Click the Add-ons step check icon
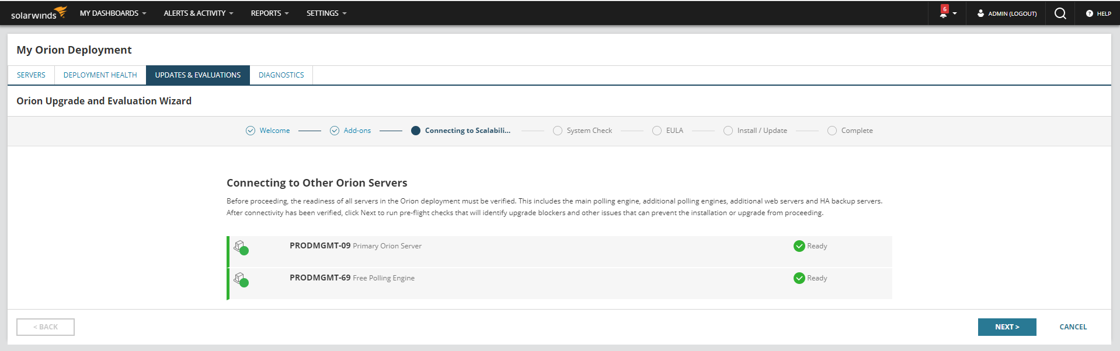The image size is (1120, 351). (335, 131)
